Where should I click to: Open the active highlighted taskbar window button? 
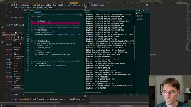click(x=125, y=106)
